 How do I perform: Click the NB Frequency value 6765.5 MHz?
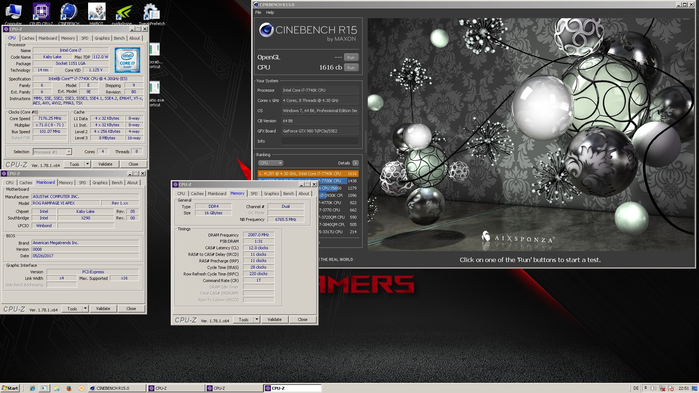coord(286,219)
